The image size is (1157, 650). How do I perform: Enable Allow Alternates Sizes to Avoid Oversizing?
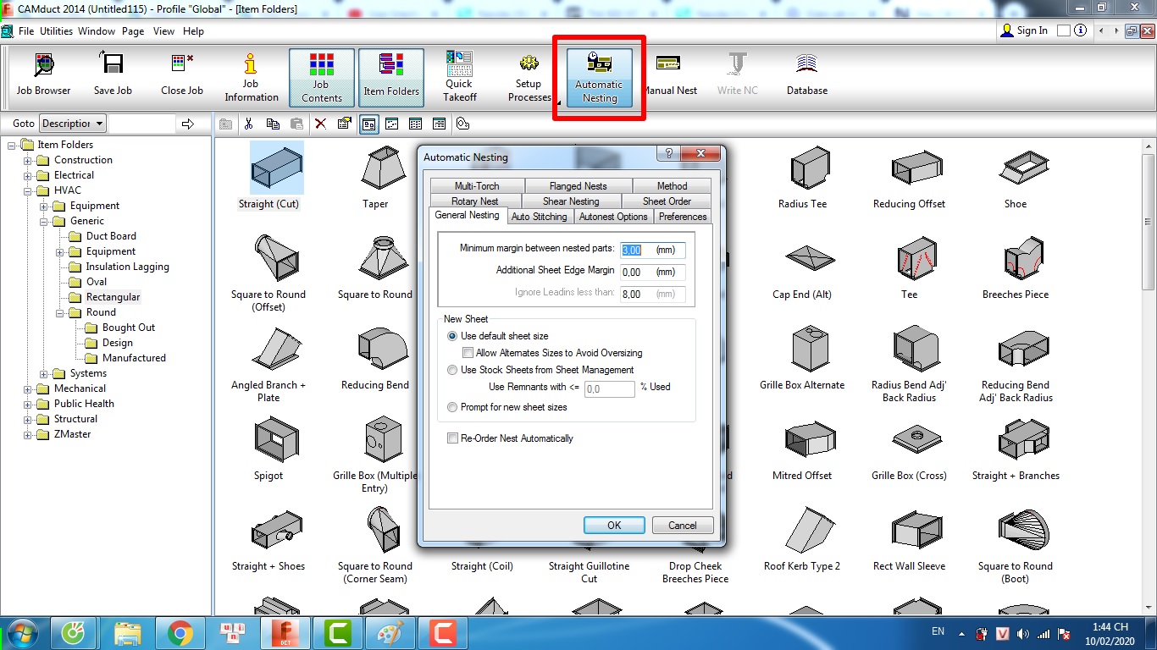(468, 353)
